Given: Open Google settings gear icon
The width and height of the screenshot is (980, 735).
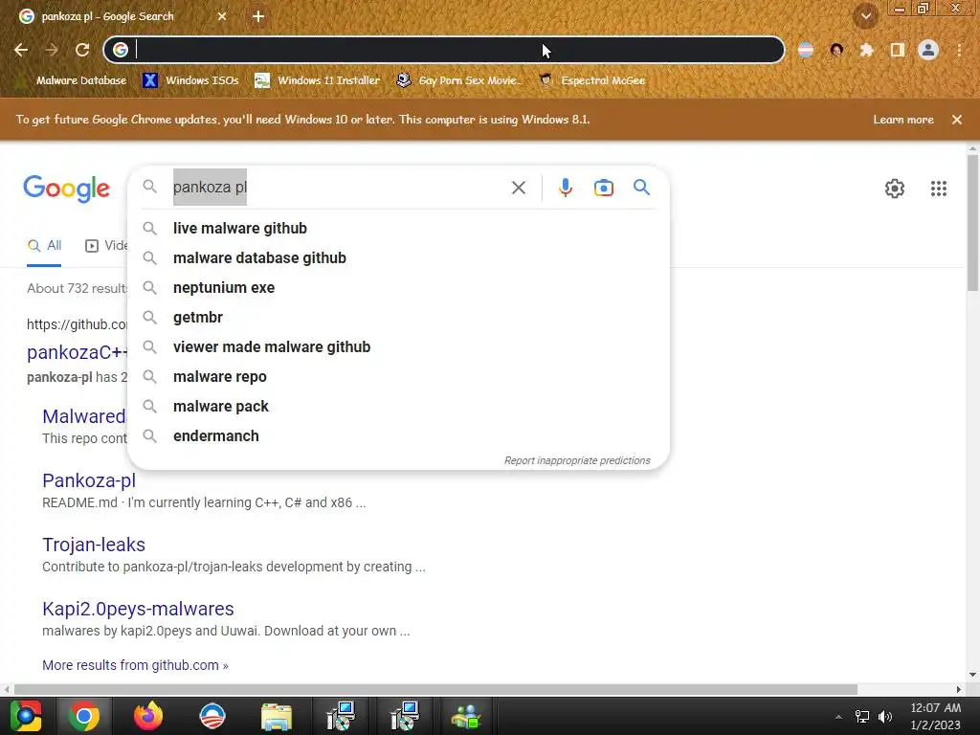Looking at the screenshot, I should tap(895, 189).
